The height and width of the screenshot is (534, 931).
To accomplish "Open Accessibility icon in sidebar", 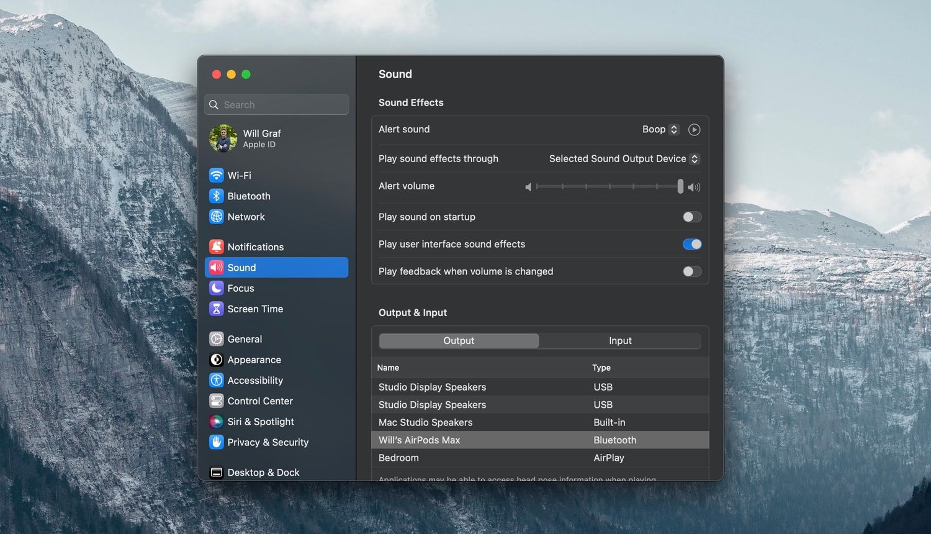I will click(x=216, y=380).
